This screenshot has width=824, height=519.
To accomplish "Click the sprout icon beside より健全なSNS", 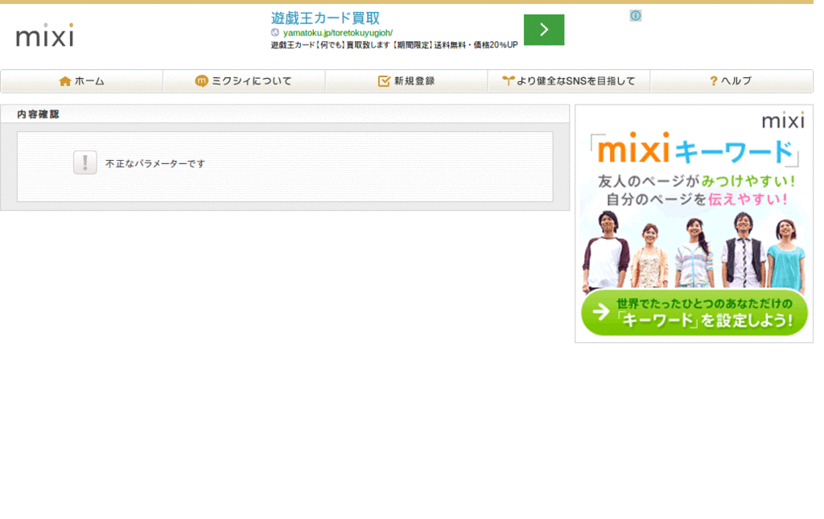I will pos(508,80).
